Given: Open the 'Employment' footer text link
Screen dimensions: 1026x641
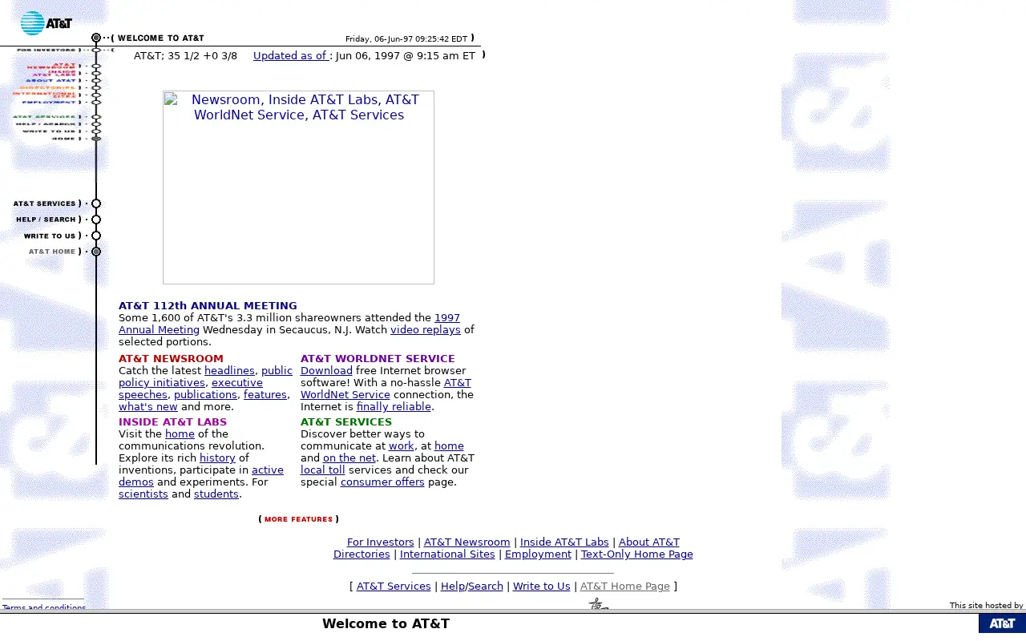Looking at the screenshot, I should coord(538,554).
